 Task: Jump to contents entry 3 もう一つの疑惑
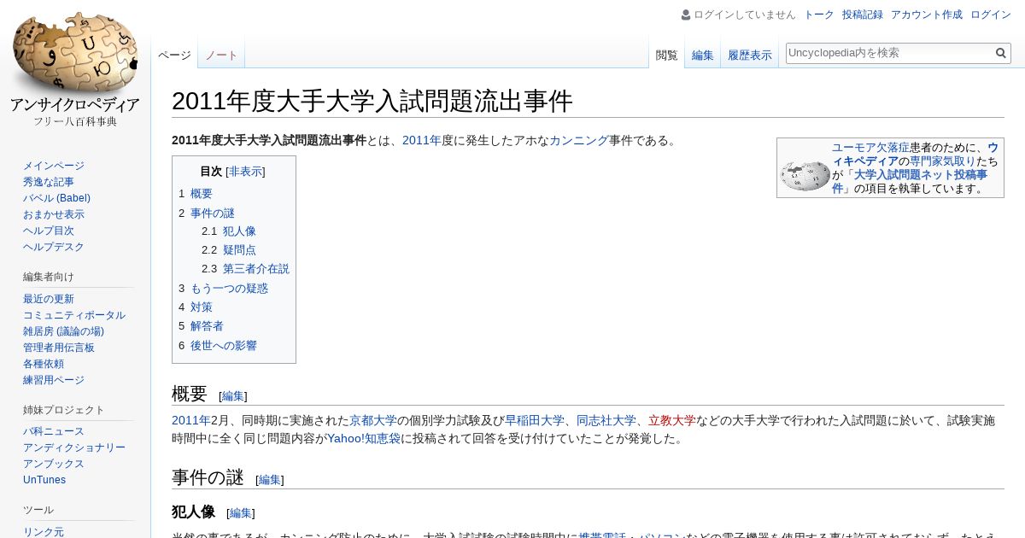point(223,289)
